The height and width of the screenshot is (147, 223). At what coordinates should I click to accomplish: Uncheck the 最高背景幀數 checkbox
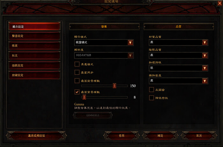tap(77, 92)
